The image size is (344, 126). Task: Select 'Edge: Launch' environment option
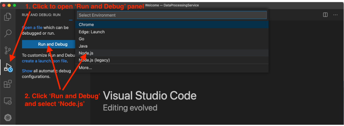(172, 32)
